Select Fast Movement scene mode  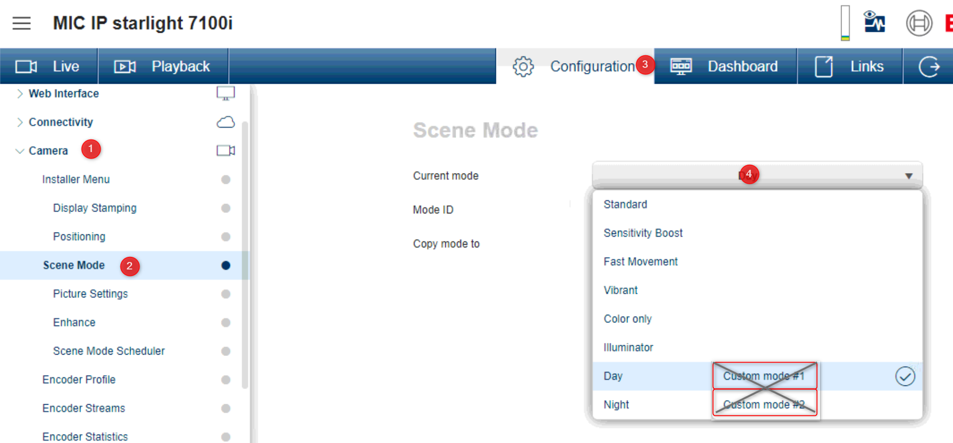757,261
